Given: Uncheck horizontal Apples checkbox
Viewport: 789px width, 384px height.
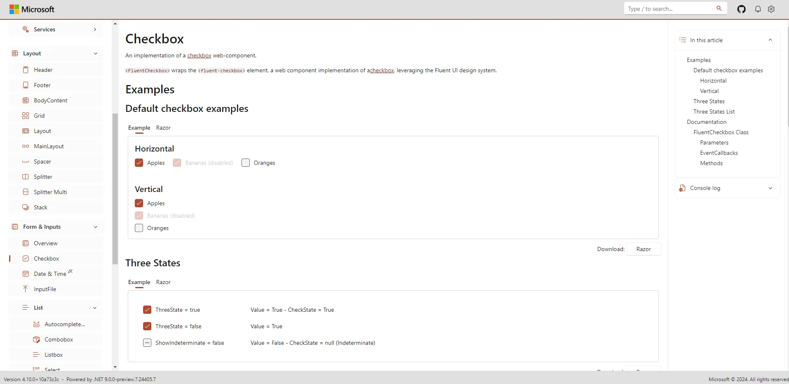Looking at the screenshot, I should pos(139,163).
